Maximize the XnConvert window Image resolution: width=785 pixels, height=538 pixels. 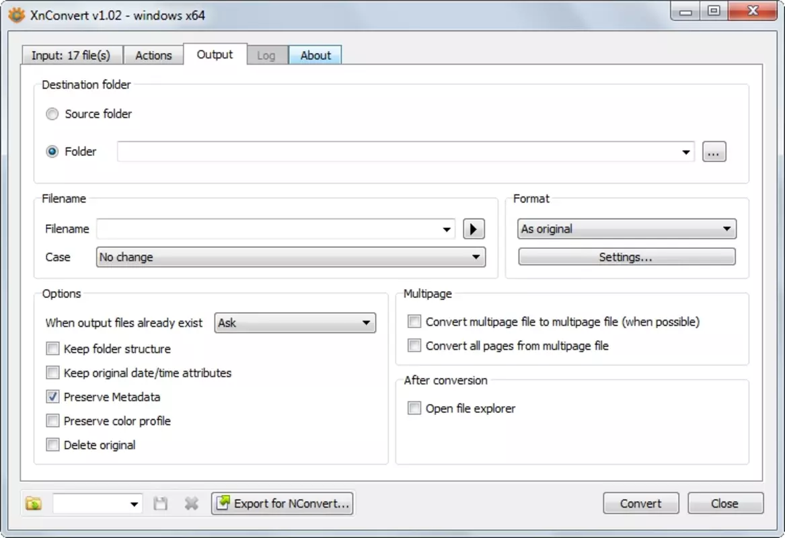coord(714,11)
